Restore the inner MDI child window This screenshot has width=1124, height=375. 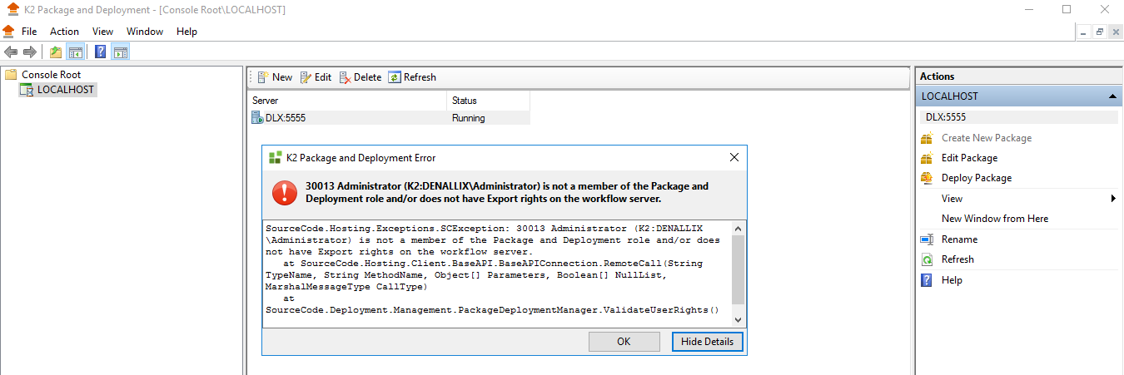point(1100,32)
